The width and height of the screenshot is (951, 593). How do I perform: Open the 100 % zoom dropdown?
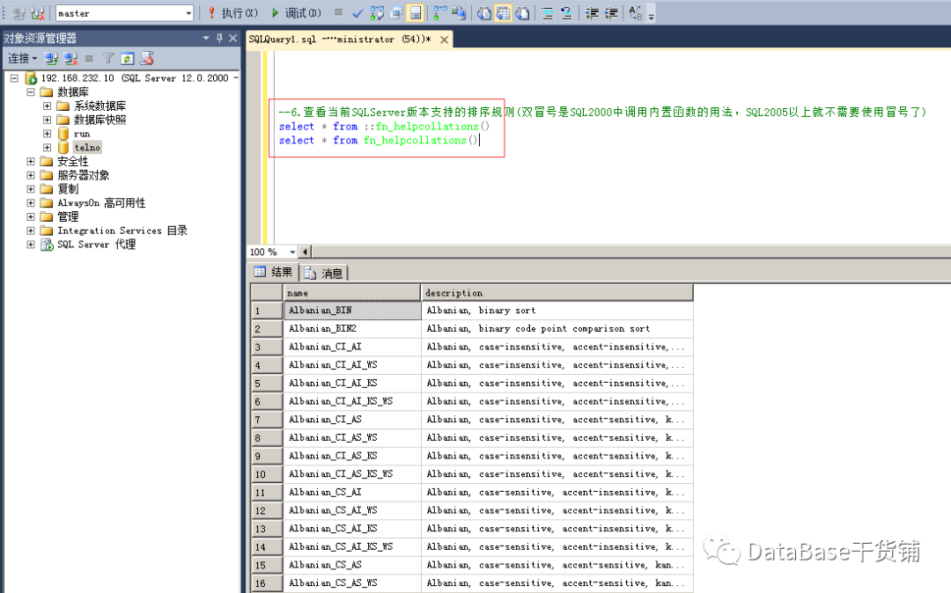(292, 252)
